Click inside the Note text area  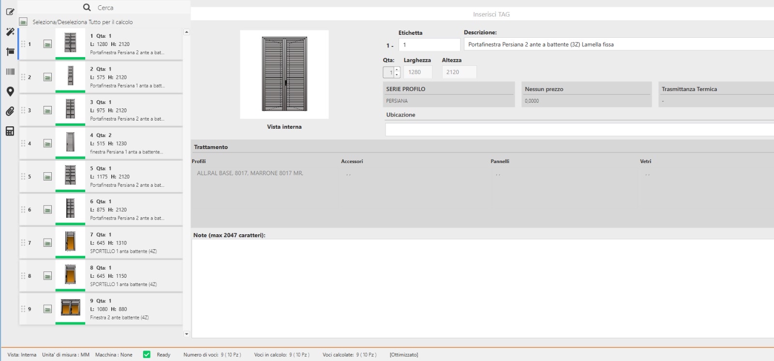[483, 288]
